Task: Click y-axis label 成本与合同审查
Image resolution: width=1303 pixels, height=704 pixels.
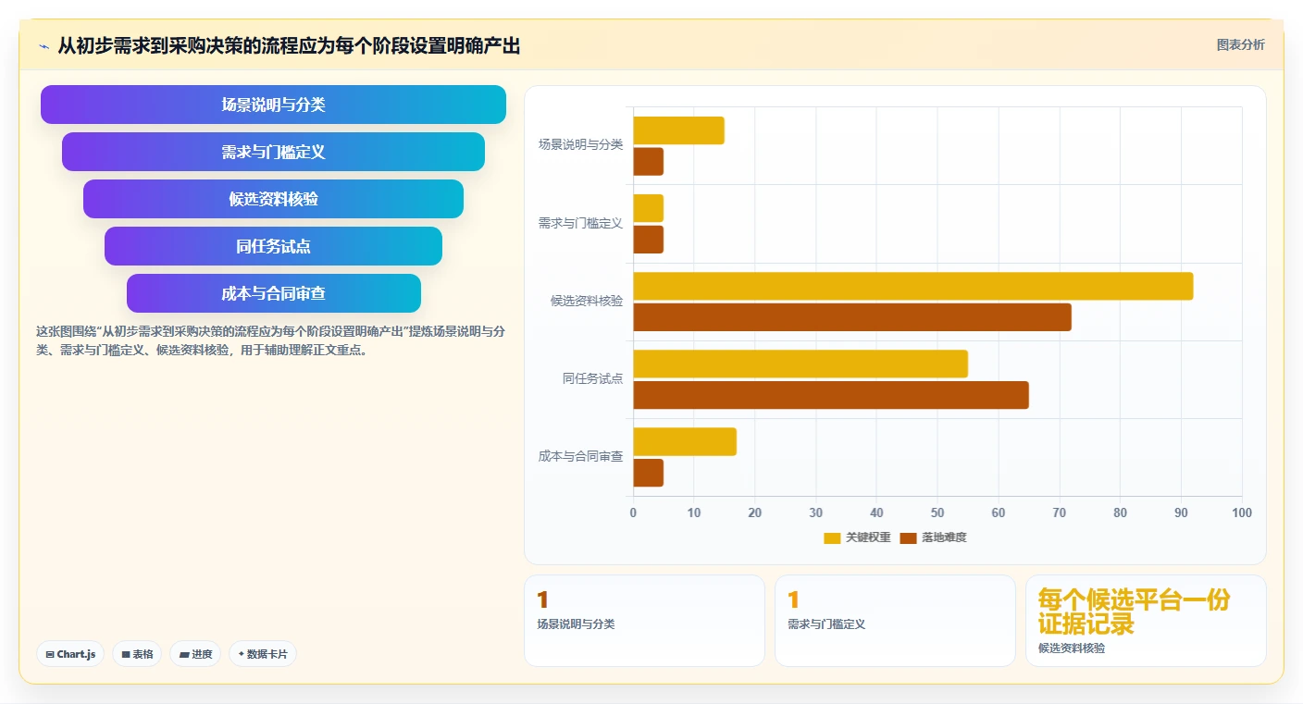Action: [580, 456]
